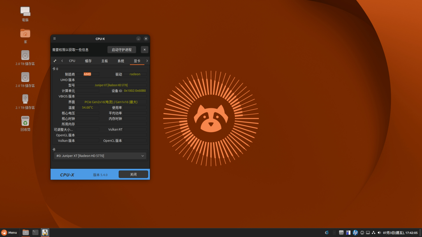
Task: Click the Bluetooth tray icon
Action: point(334,232)
